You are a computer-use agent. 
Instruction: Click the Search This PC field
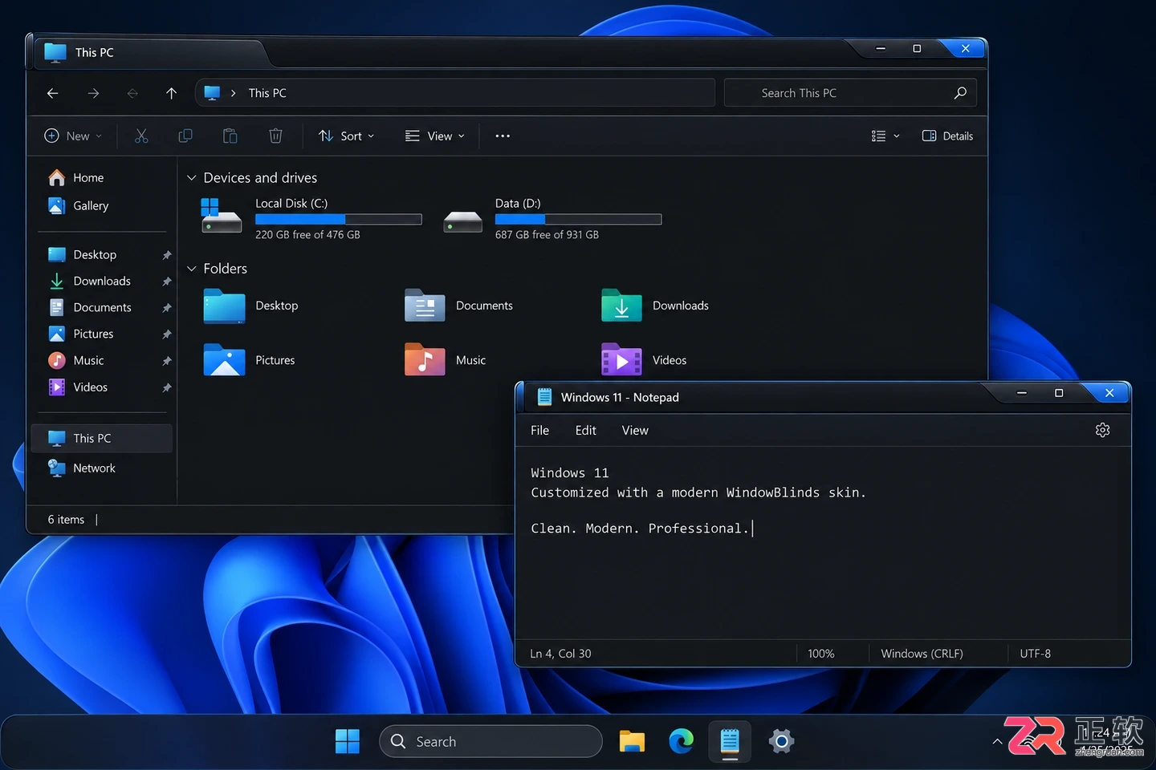tap(850, 93)
